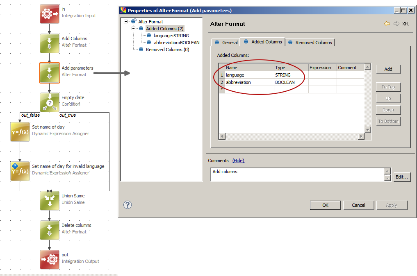Click the Empty date Condition node icon
417x276 pixels.
tap(49, 102)
